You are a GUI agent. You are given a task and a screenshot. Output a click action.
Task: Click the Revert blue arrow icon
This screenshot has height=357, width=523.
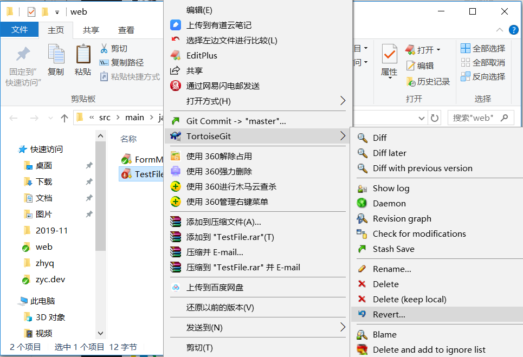[x=362, y=314]
